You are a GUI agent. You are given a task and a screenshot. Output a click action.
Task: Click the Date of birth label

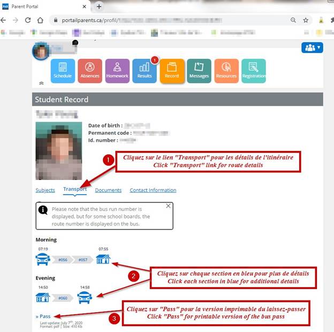pos(105,125)
